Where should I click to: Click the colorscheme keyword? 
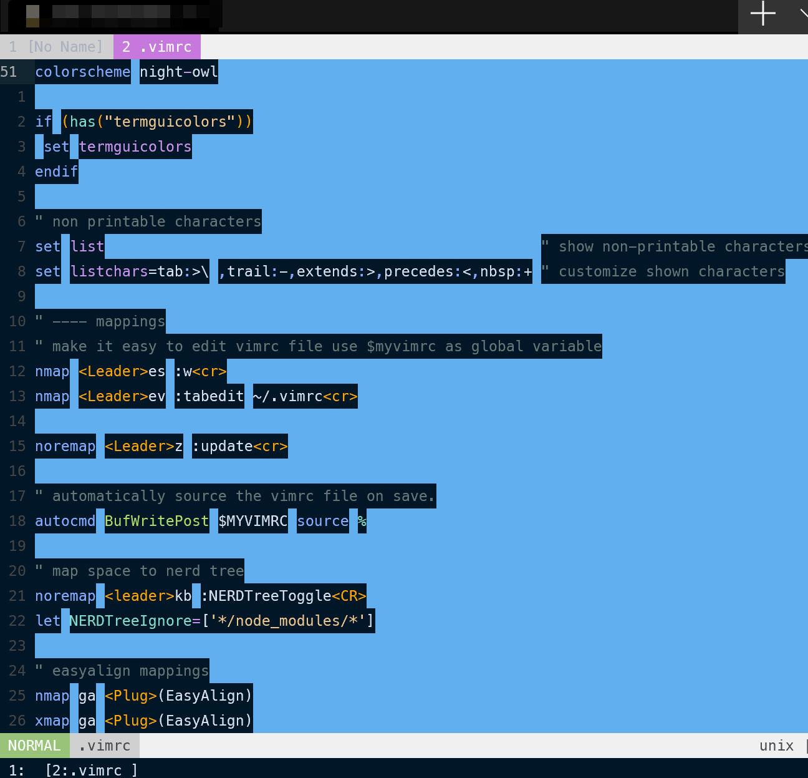coord(83,72)
